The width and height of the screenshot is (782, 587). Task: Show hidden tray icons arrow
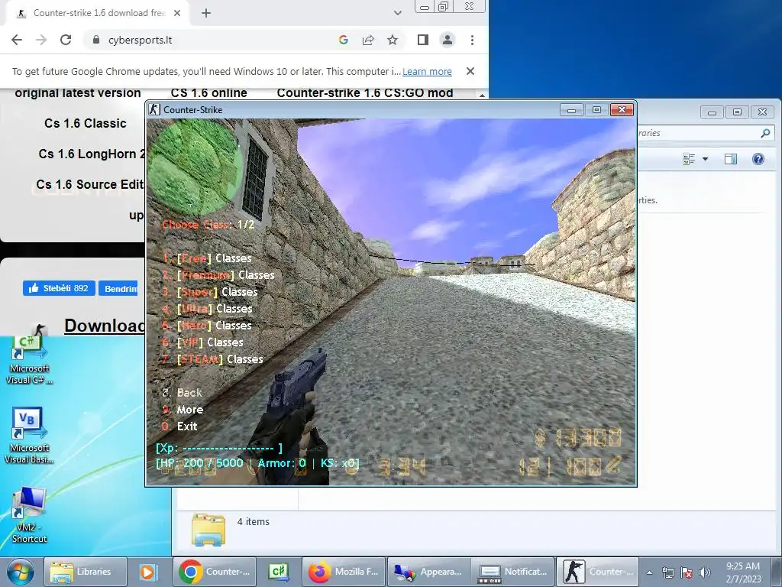tap(649, 572)
